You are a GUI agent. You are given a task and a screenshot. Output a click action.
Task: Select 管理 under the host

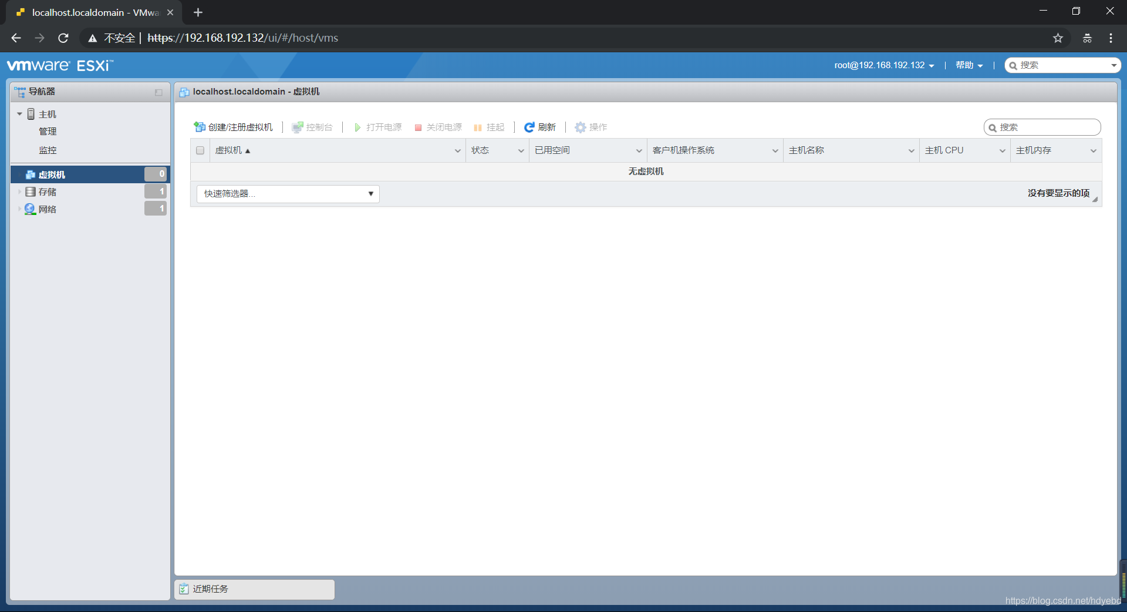48,132
